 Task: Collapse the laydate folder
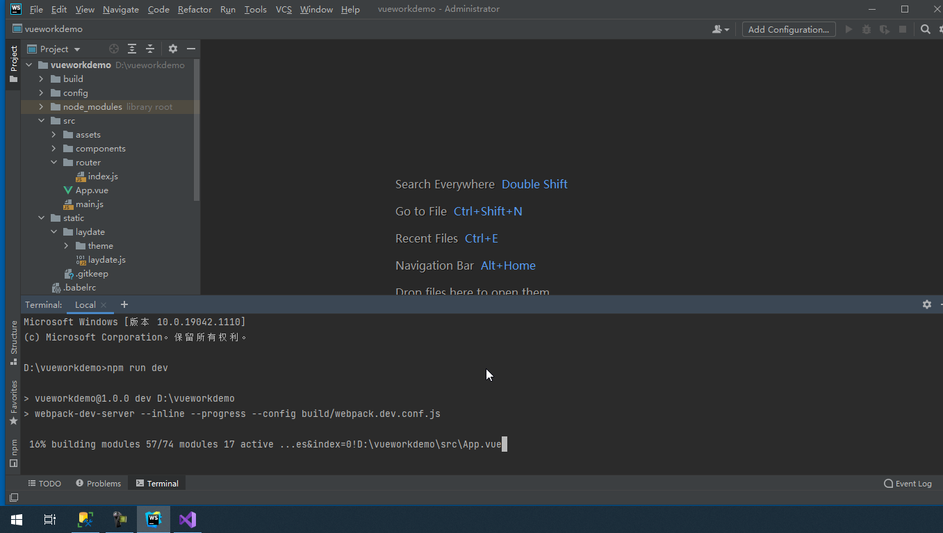point(54,231)
